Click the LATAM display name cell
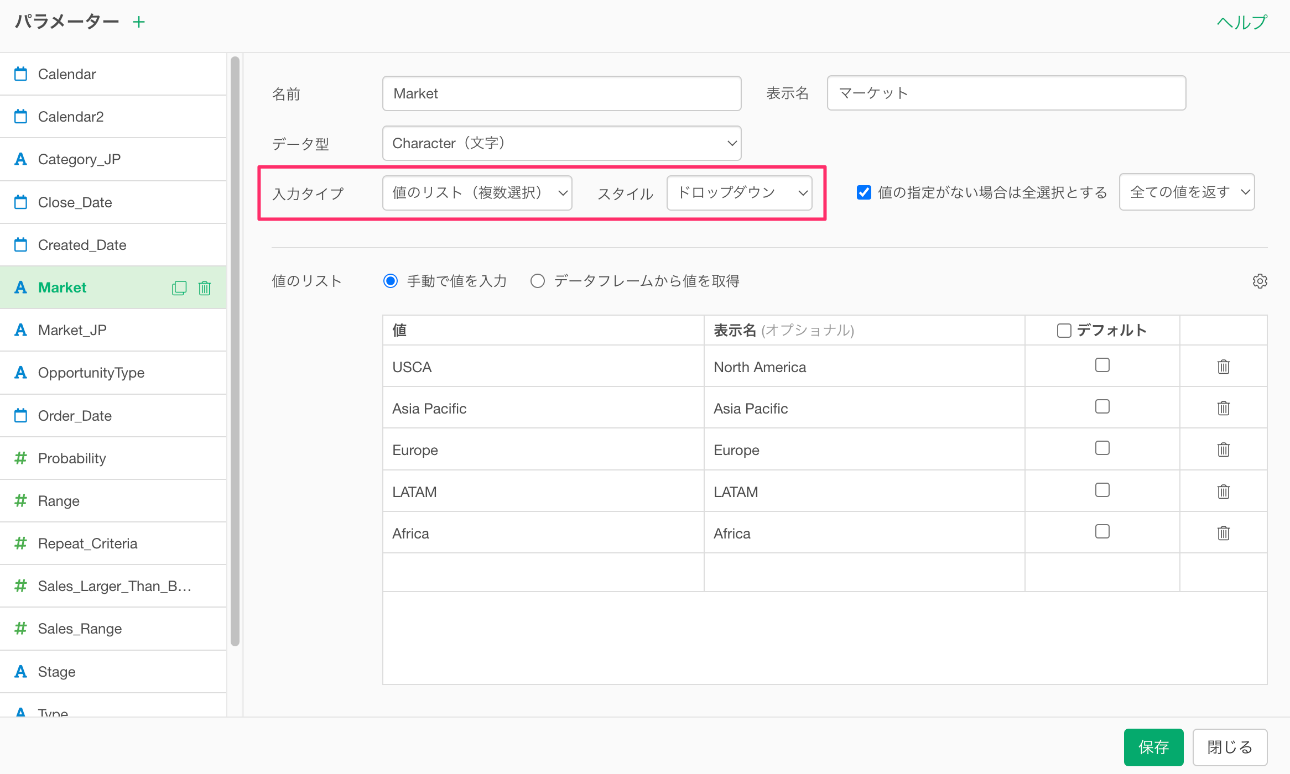 pyautogui.click(x=864, y=491)
